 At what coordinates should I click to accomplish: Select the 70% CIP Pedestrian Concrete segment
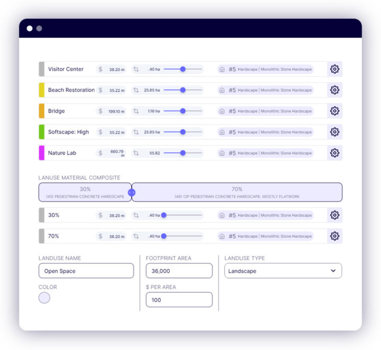(237, 192)
